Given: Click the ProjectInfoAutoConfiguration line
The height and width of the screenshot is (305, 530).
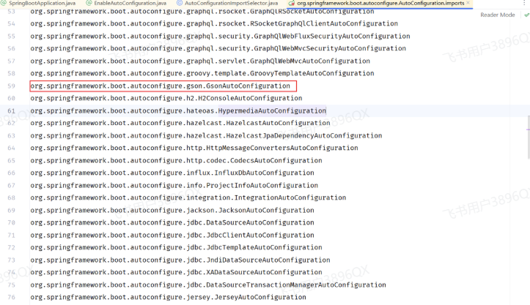Looking at the screenshot, I should point(174,185).
